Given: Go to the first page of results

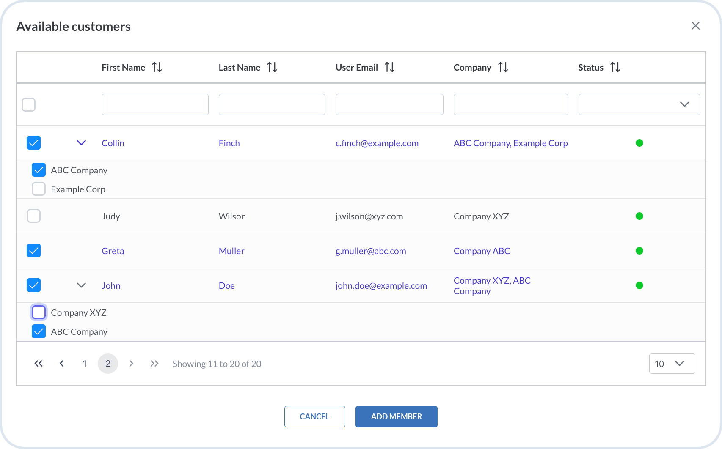Looking at the screenshot, I should [x=39, y=364].
